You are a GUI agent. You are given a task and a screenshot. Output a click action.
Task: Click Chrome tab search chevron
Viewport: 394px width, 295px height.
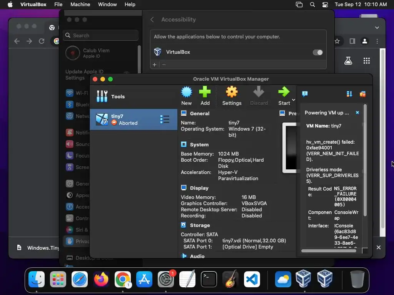click(377, 28)
